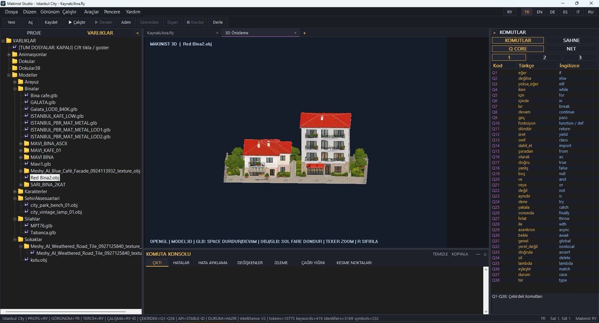Click the folder icon of Karakterler
The width and height of the screenshot is (599, 323).
pyautogui.click(x=20, y=191)
